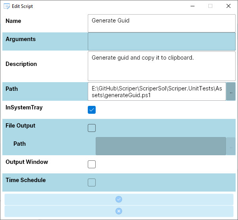Click the confirm checkmark icon button
The image size is (238, 220).
(119, 199)
